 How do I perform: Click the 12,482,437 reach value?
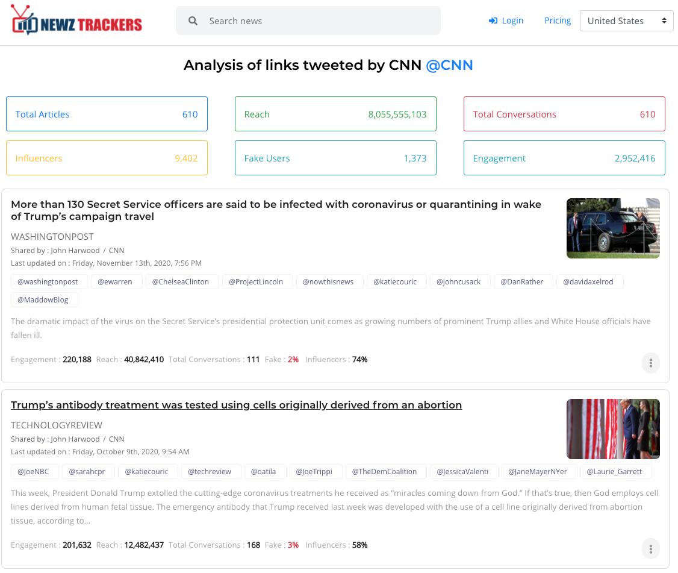click(144, 545)
